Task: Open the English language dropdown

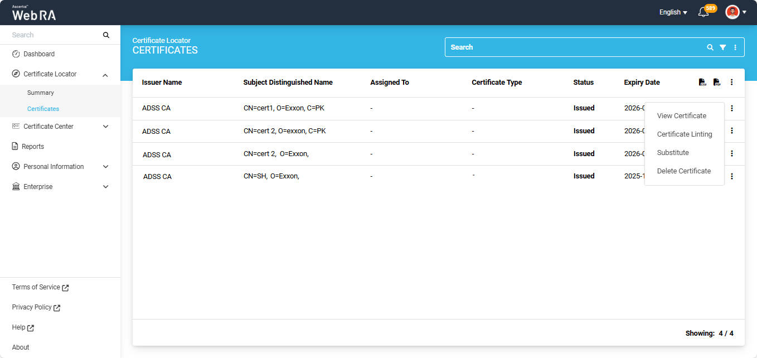Action: pyautogui.click(x=673, y=12)
